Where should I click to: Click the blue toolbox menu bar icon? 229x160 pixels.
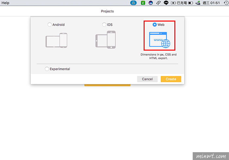click(133, 3)
